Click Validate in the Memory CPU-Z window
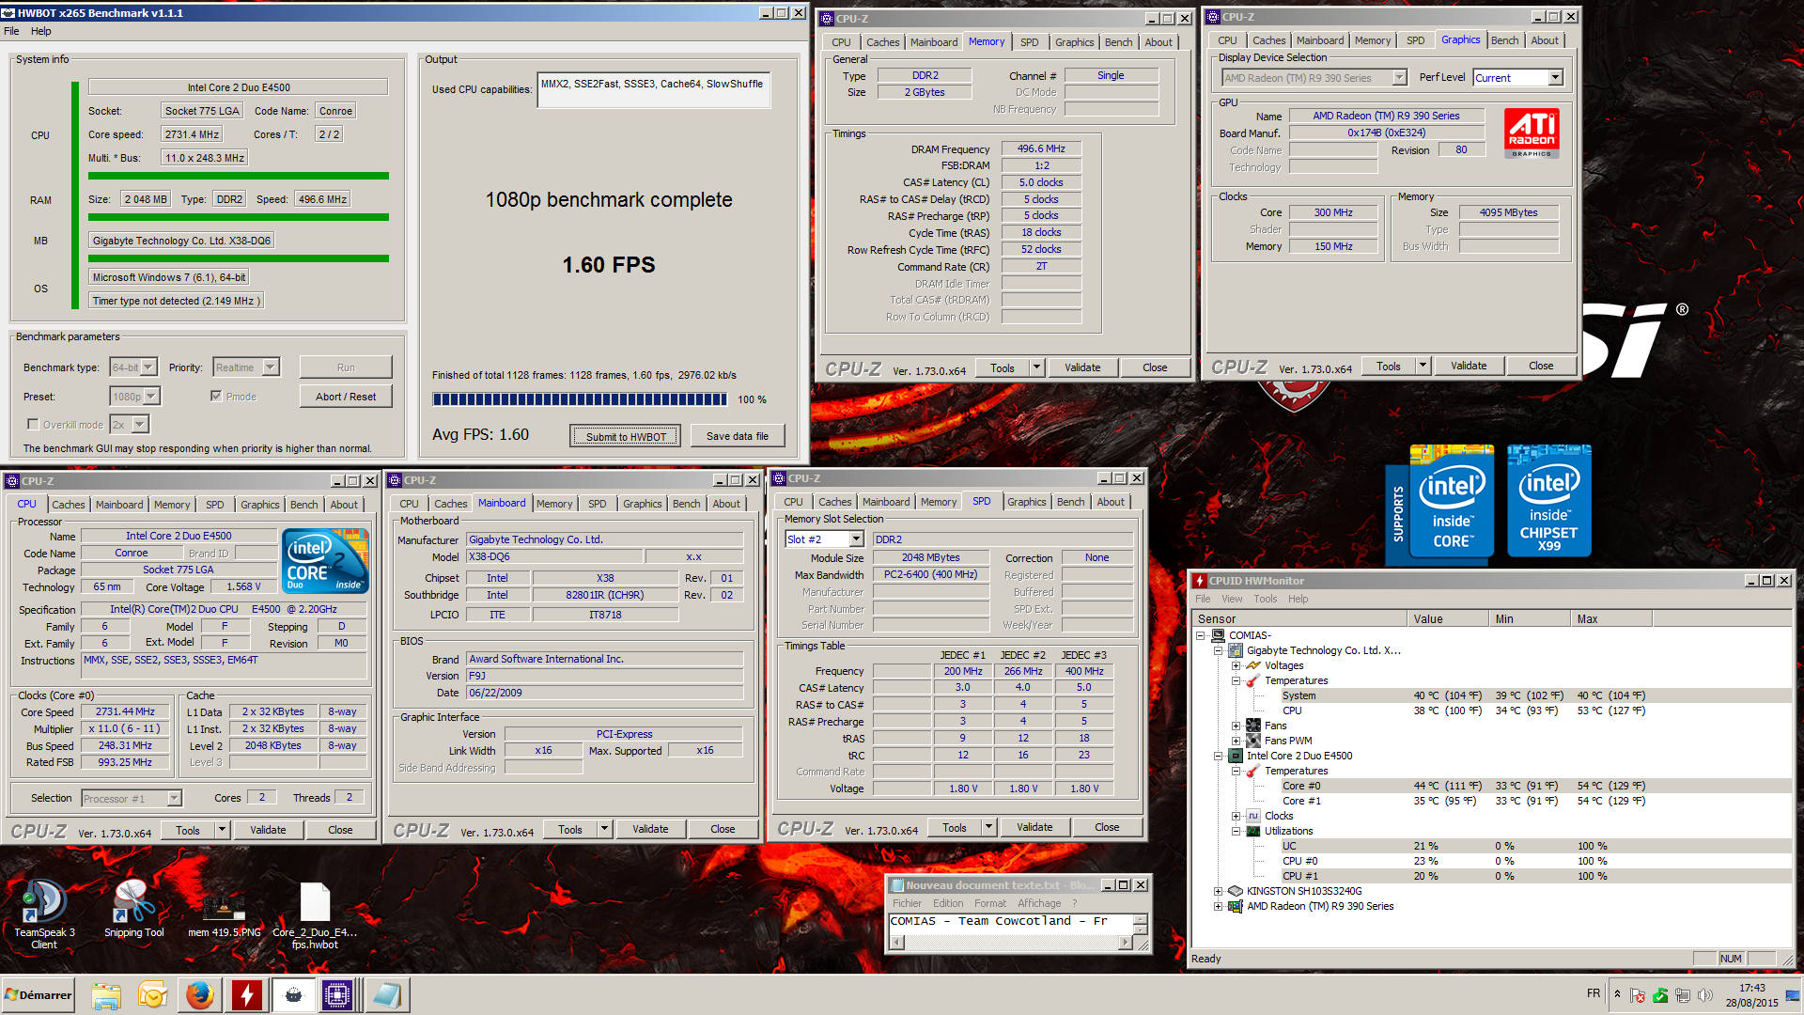 (x=1082, y=367)
